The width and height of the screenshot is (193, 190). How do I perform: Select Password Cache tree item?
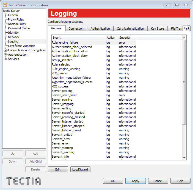(x=19, y=28)
